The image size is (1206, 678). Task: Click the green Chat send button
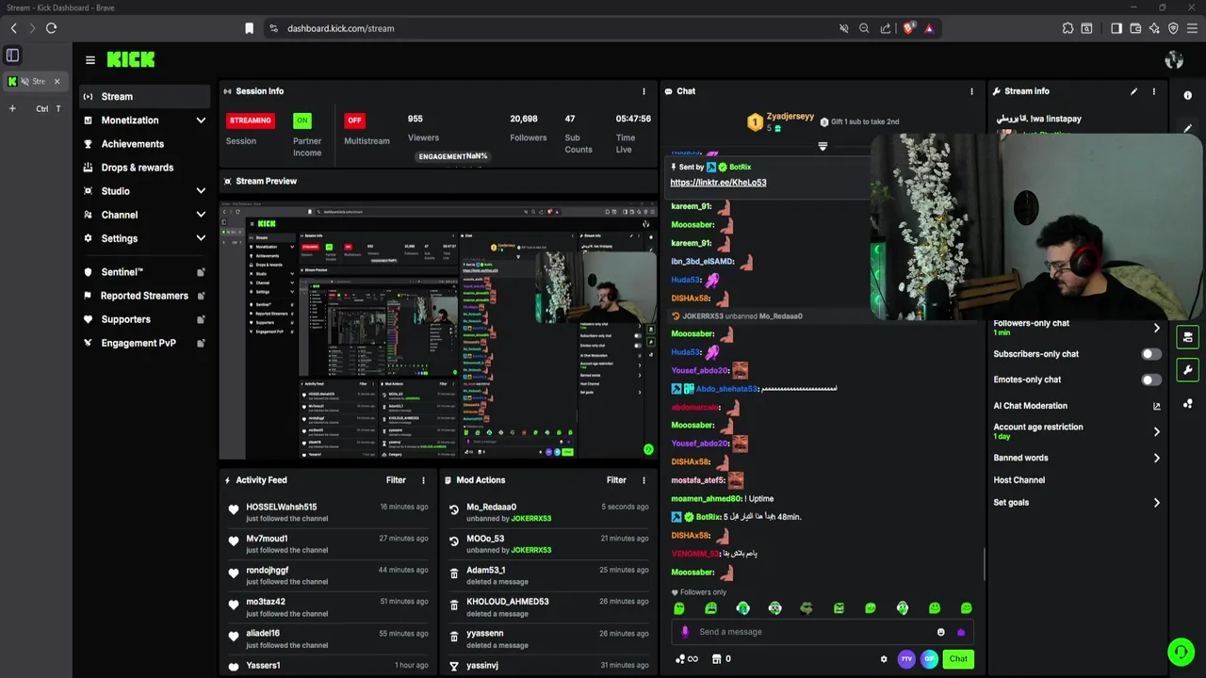958,659
